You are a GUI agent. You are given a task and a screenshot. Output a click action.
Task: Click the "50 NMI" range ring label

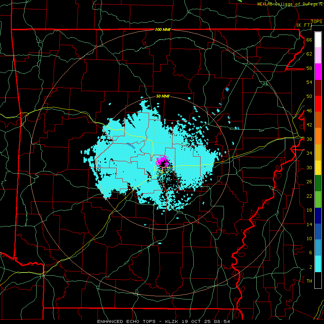click(163, 96)
